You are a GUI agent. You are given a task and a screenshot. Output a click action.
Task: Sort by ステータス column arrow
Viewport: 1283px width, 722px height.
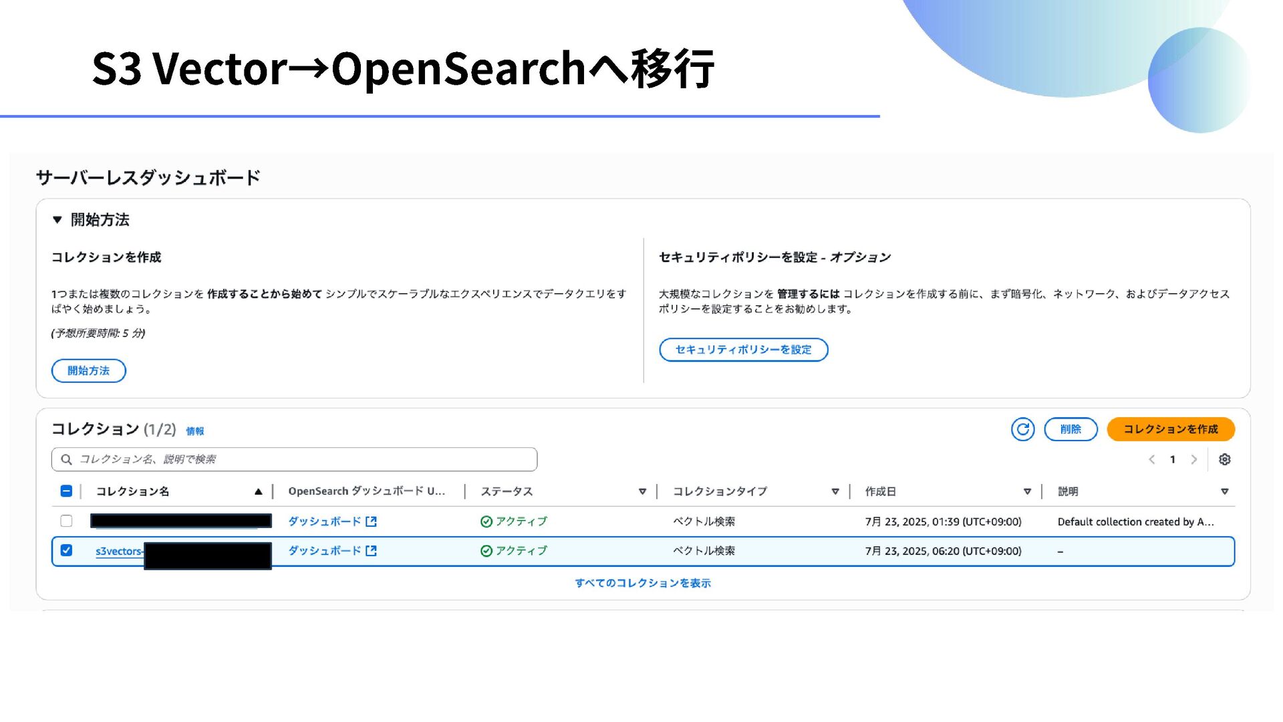(642, 492)
